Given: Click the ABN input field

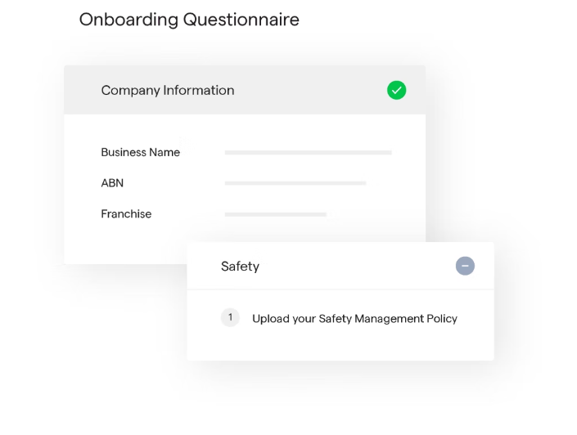Looking at the screenshot, I should (295, 183).
